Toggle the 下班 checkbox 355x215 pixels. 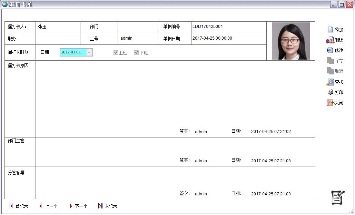(x=137, y=53)
